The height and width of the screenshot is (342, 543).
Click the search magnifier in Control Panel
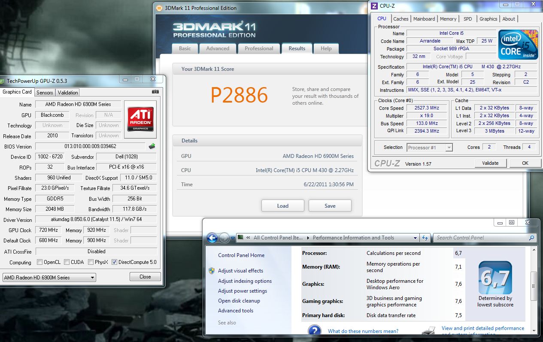(532, 238)
